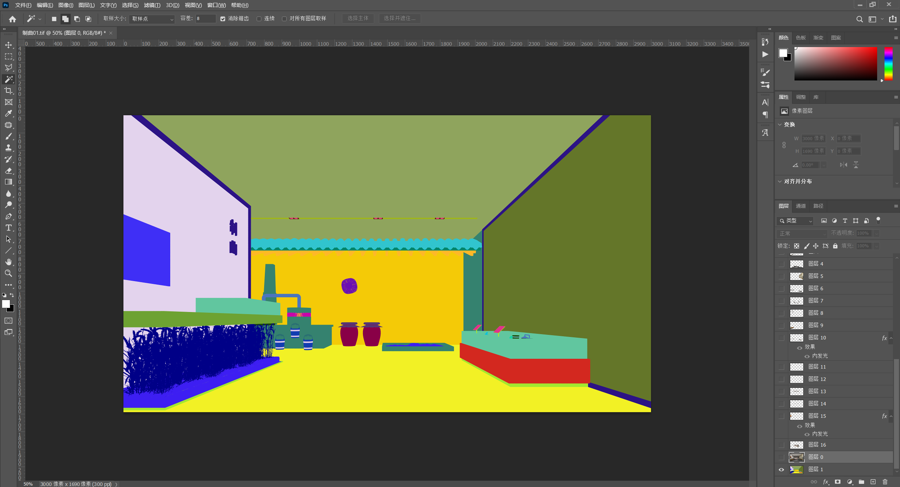Click the rainbow hue slider strip
The height and width of the screenshot is (487, 900).
[888, 63]
